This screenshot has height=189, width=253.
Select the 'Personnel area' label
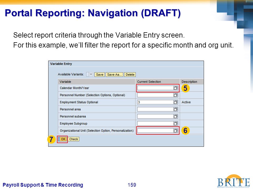pyautogui.click(x=70, y=109)
